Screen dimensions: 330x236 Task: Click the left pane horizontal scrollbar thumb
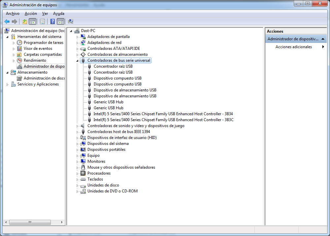click(x=30, y=222)
